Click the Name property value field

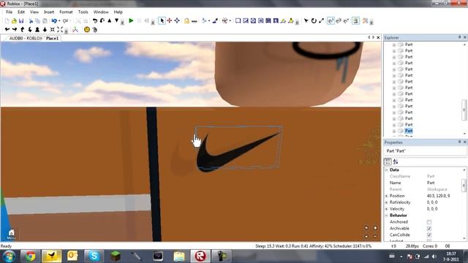[x=444, y=183]
